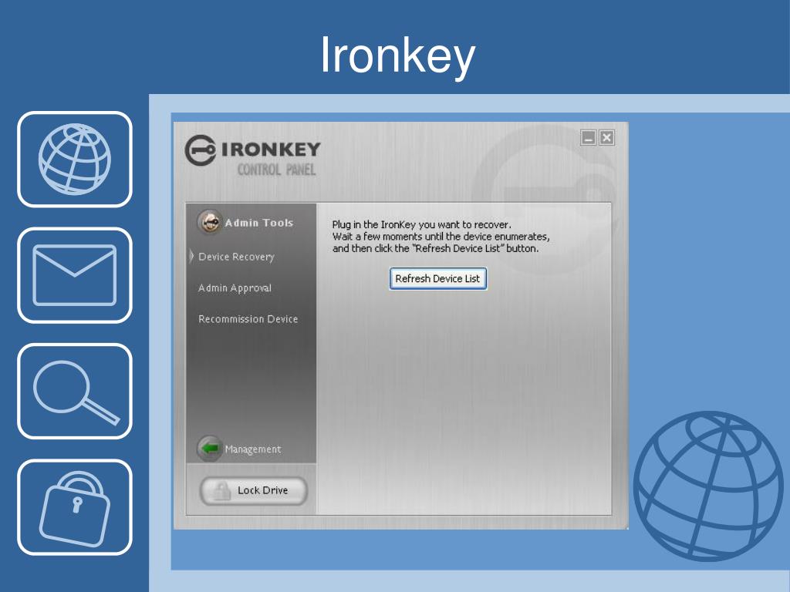The height and width of the screenshot is (592, 790).
Task: Click the envelope mail icon in the slide sidebar
Action: 75,275
